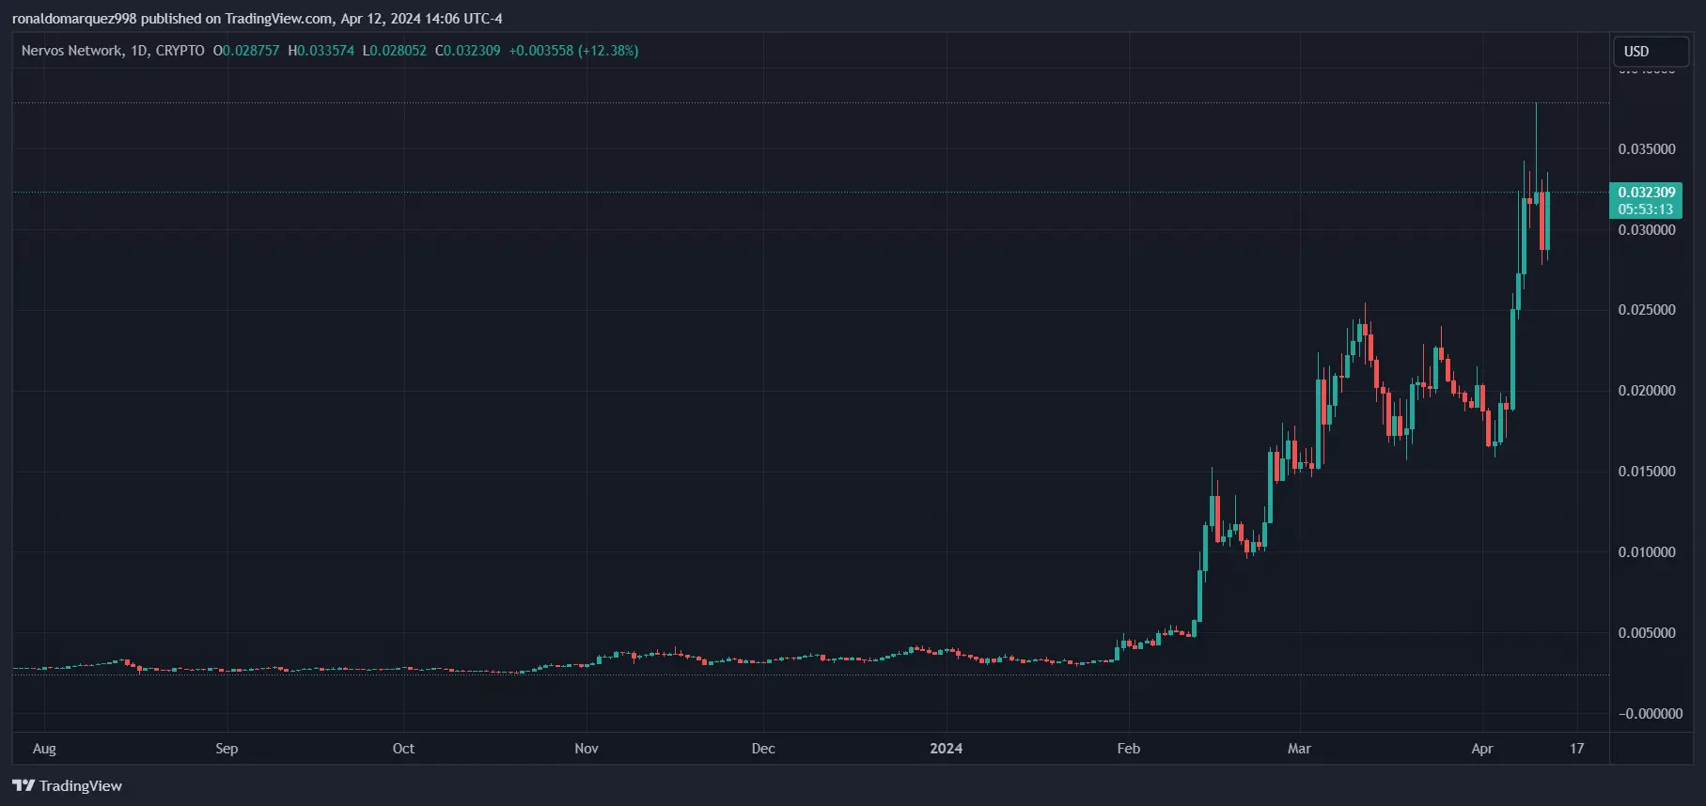
Task: Click the Aug label on the time axis
Action: click(x=44, y=749)
